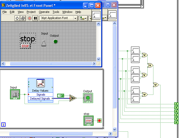The image size is (179, 138).
Task: Click the block diagram horizontal scroll right arrow
Action: coord(110,134)
